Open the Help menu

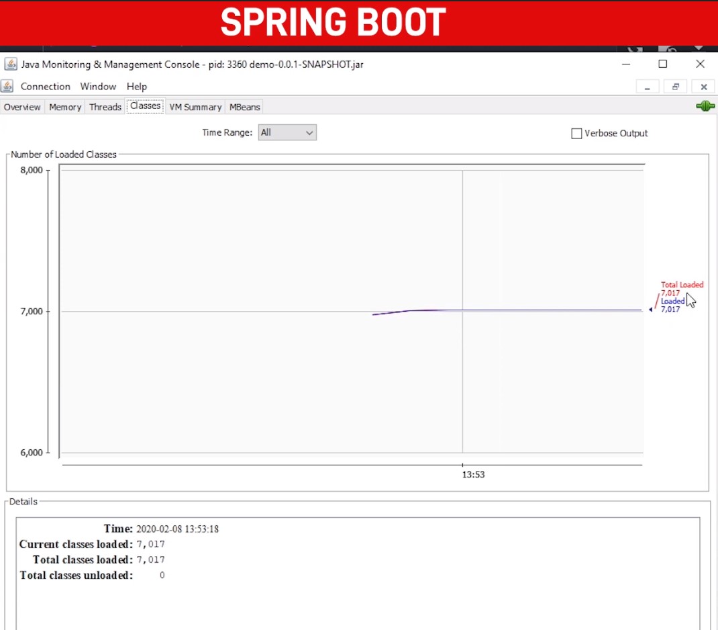click(137, 86)
